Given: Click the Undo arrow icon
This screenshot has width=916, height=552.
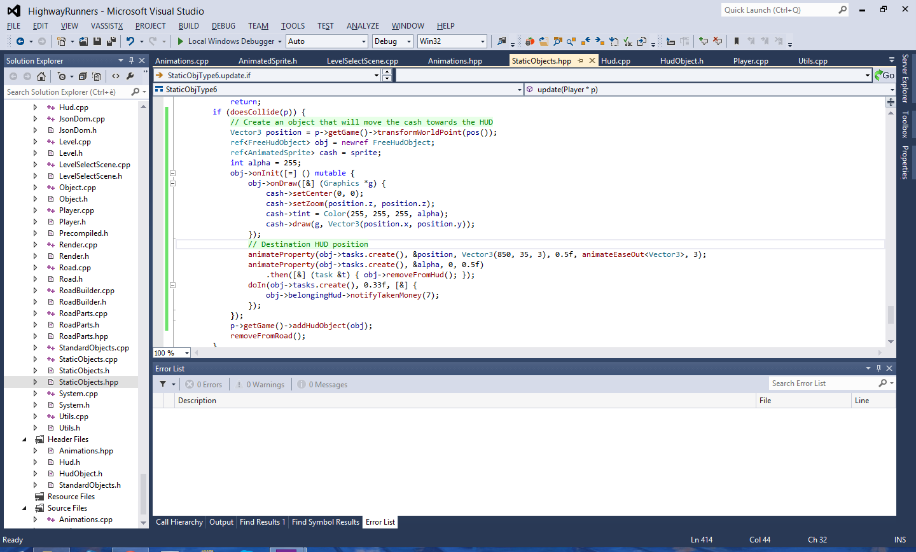Looking at the screenshot, I should point(130,41).
